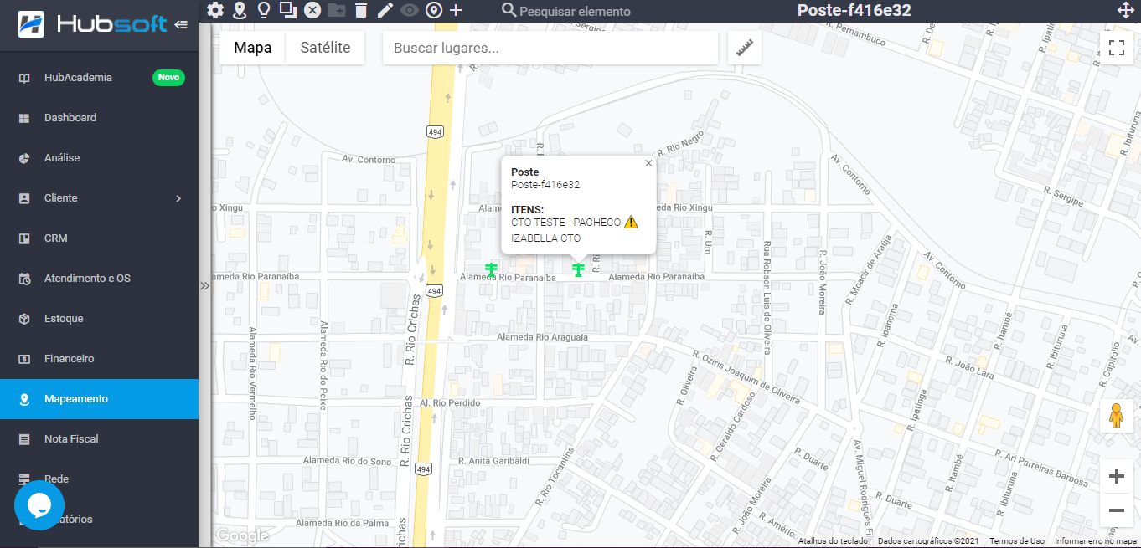Click IZABELLA CTO item in popup
Screen dimensions: 1141x548
click(546, 238)
